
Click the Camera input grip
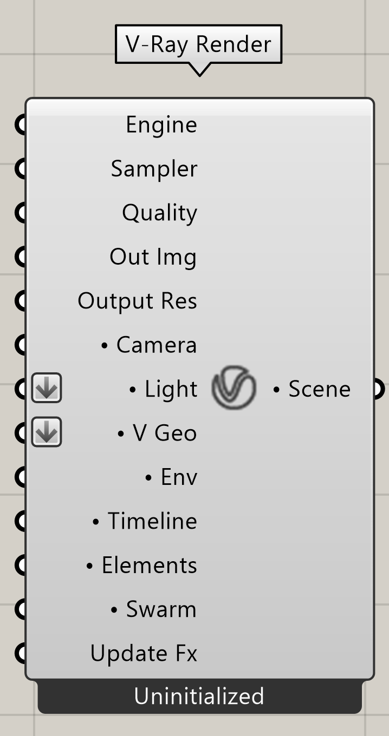[20, 345]
